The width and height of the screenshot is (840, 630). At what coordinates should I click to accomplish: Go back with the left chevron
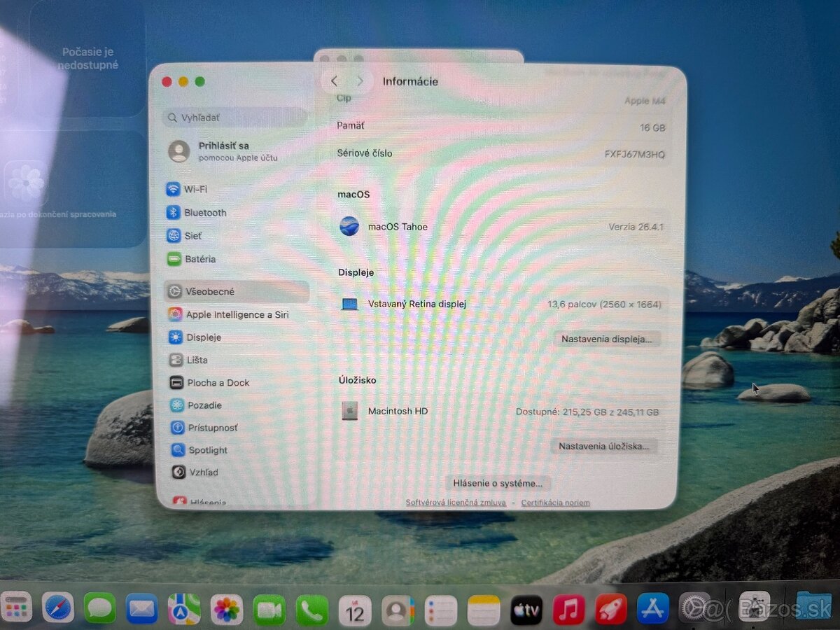pyautogui.click(x=334, y=81)
